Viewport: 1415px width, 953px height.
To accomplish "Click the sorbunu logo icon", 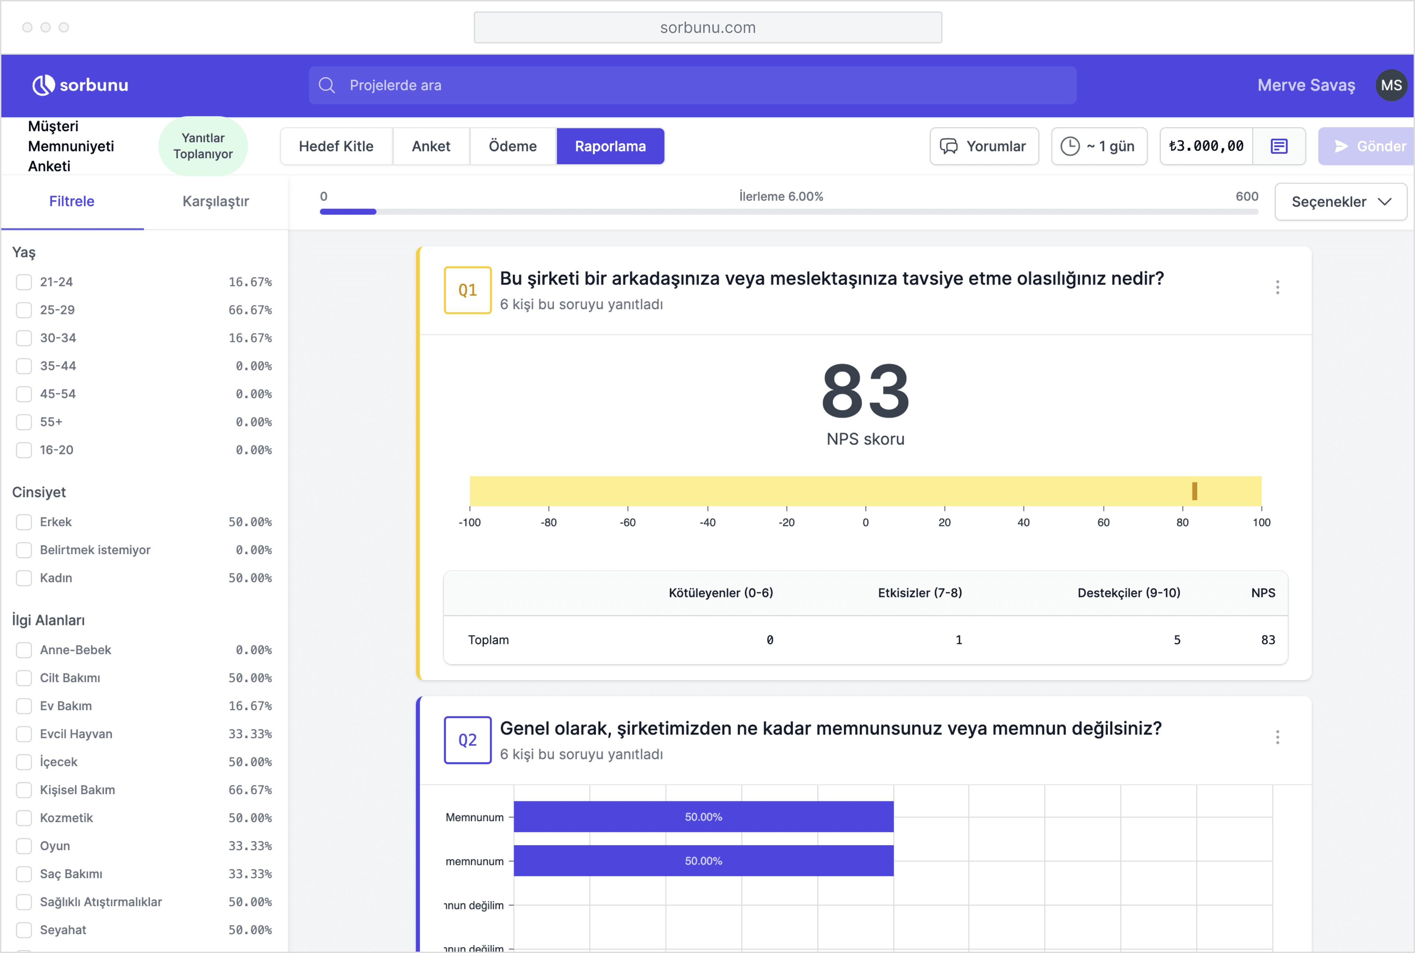I will coord(43,85).
